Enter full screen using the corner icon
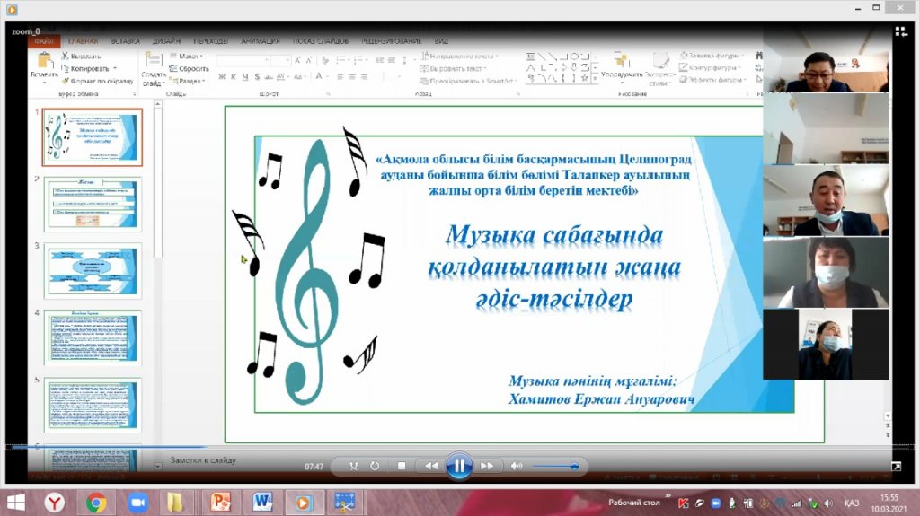 coord(896,466)
